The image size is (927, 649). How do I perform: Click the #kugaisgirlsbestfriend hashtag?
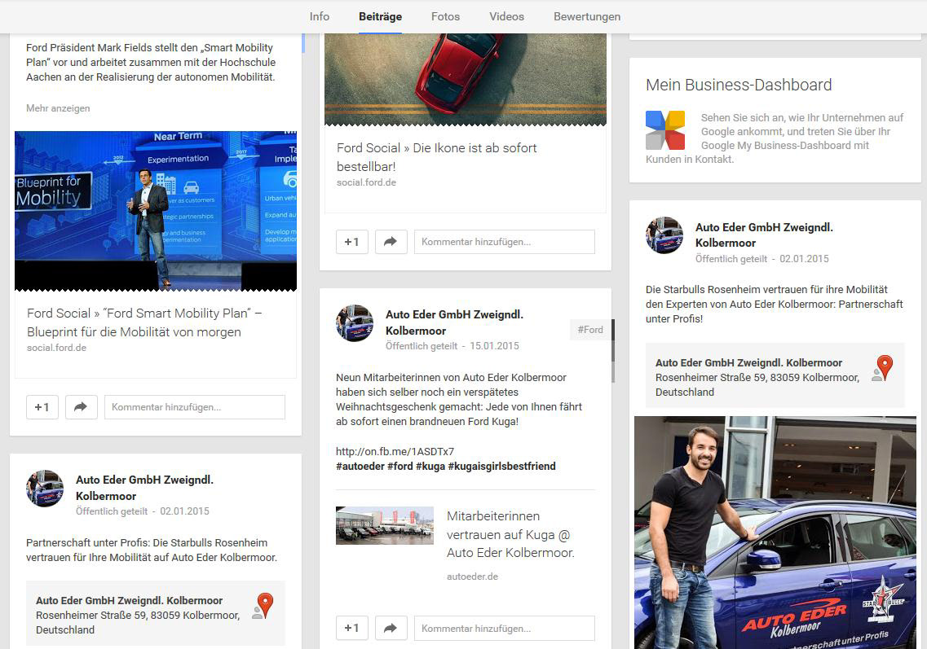click(x=501, y=467)
